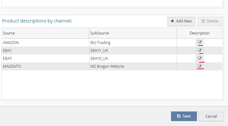
Task: Select the EBAY0_UK subsource cell
Action: [x=133, y=59]
